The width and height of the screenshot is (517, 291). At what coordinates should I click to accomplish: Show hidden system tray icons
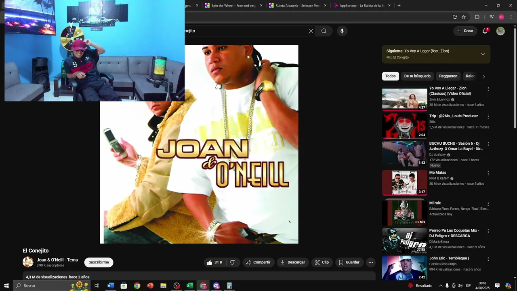(x=441, y=286)
